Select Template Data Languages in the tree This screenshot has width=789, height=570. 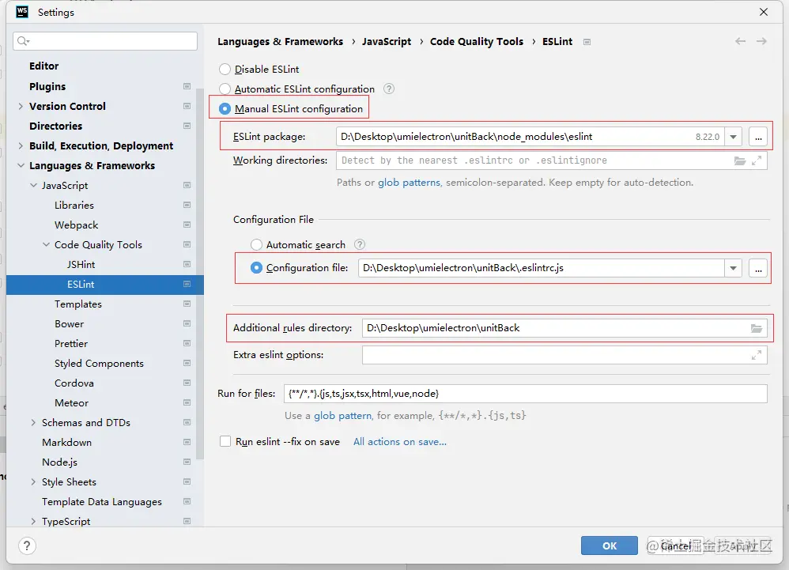102,501
